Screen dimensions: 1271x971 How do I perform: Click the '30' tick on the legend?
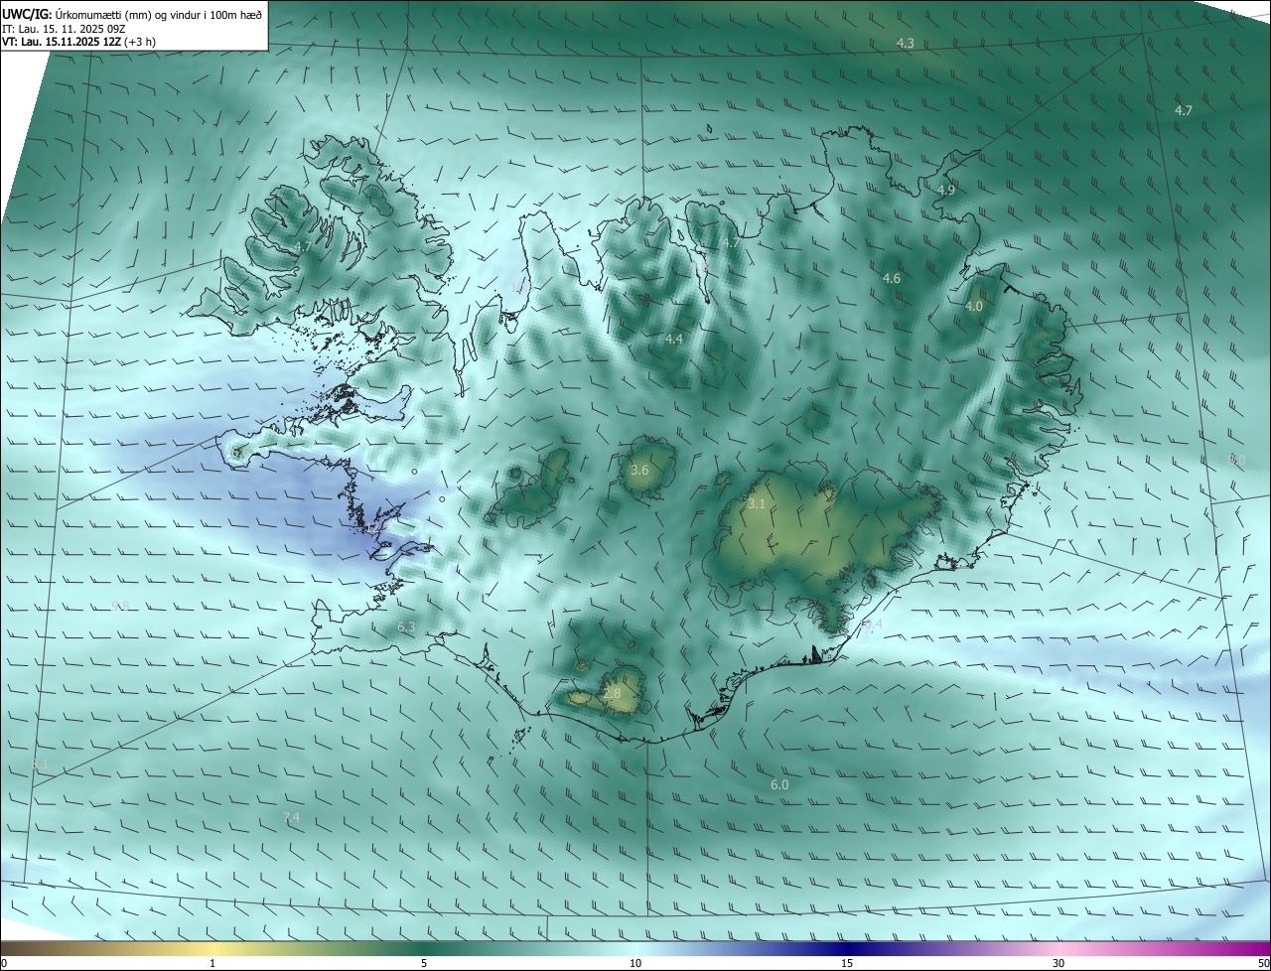(x=1059, y=964)
